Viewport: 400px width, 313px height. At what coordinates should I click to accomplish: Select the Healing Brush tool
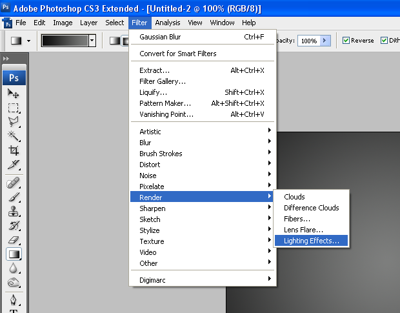tap(14, 183)
